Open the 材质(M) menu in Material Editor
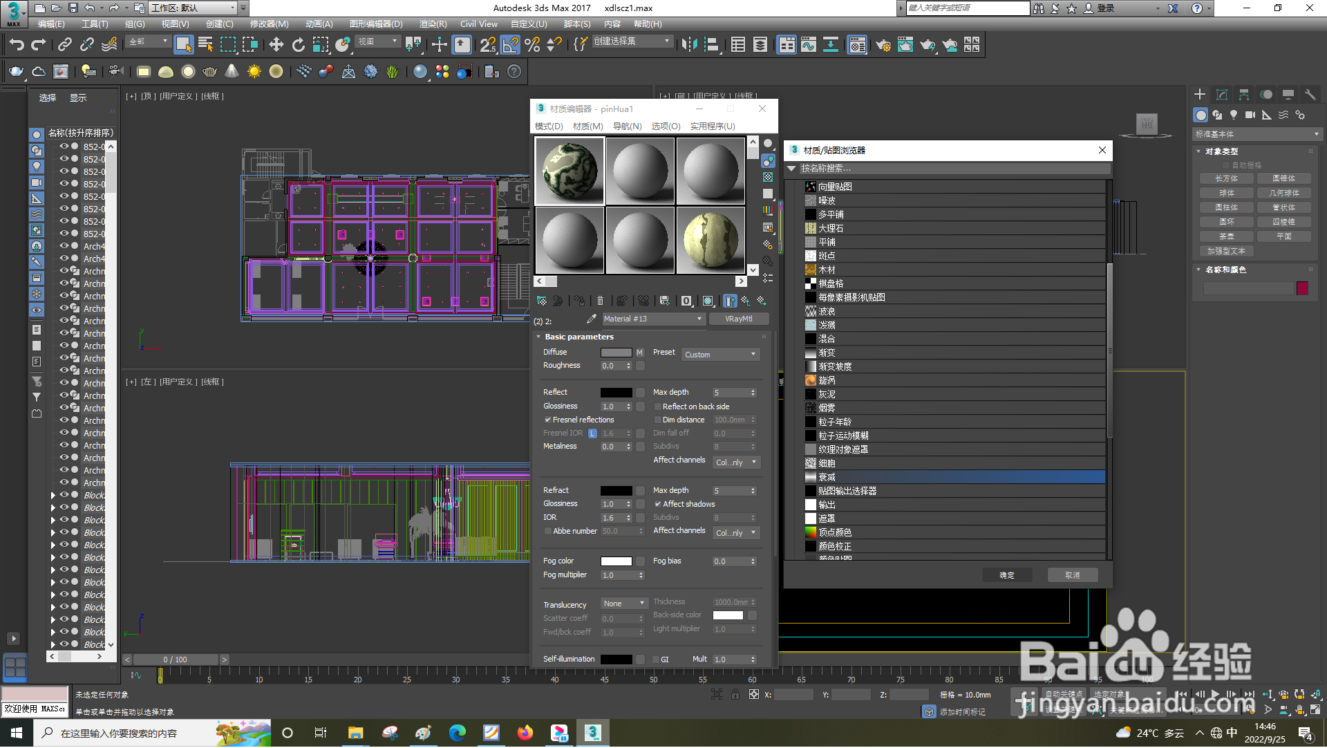 pos(587,126)
